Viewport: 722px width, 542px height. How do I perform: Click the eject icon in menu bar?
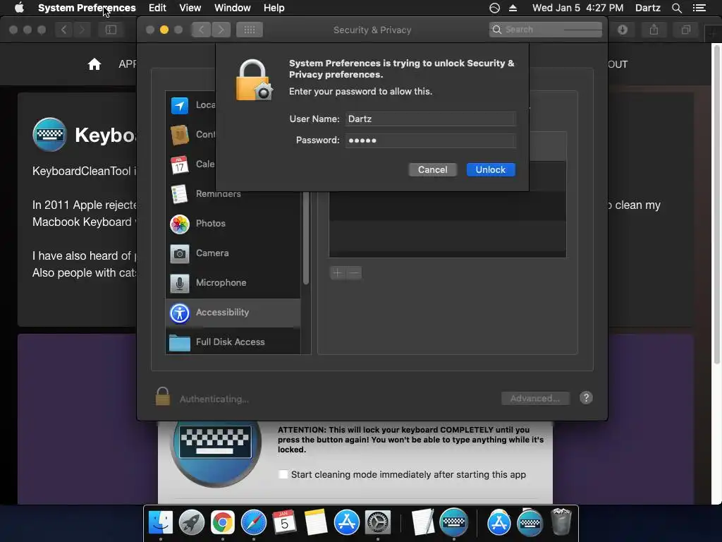[513, 8]
